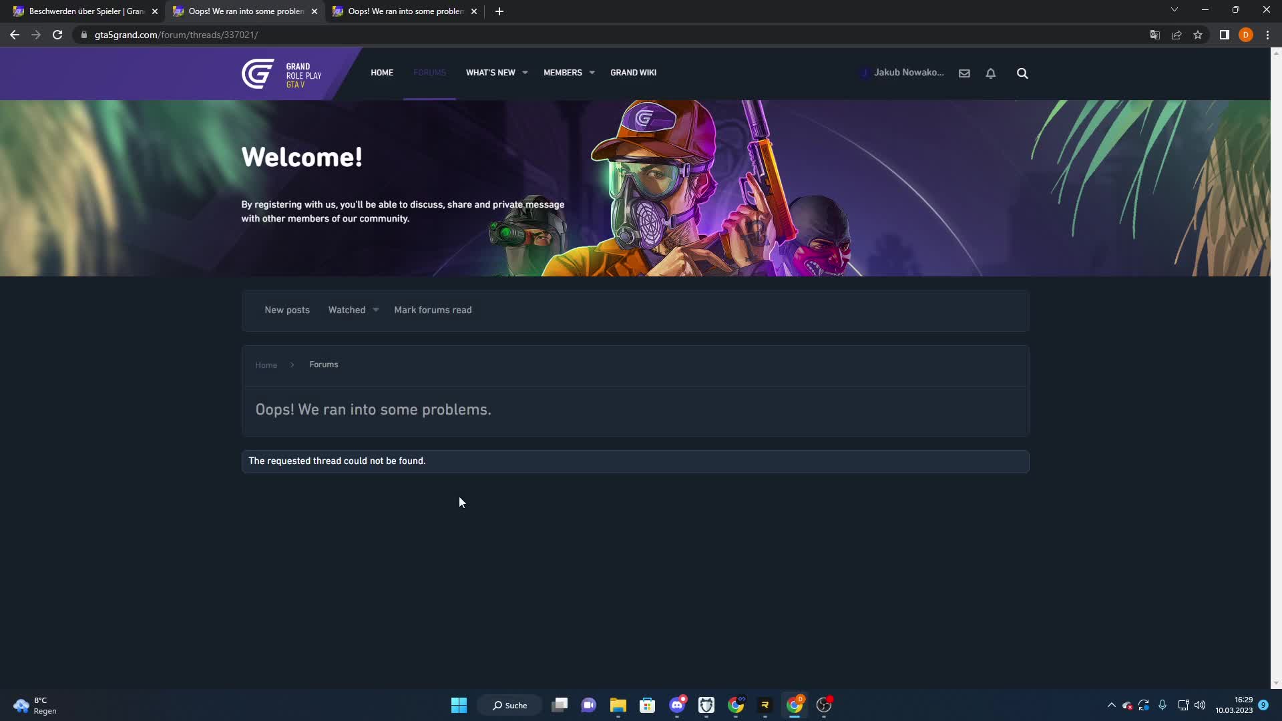Open the volume tray icon

pos(1200,705)
